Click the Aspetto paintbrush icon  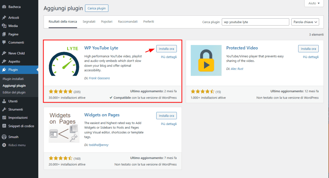point(4,61)
